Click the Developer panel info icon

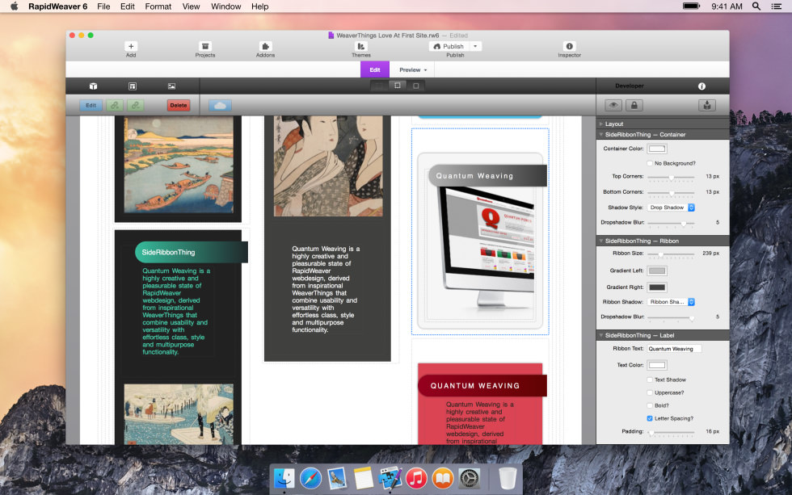(x=701, y=86)
